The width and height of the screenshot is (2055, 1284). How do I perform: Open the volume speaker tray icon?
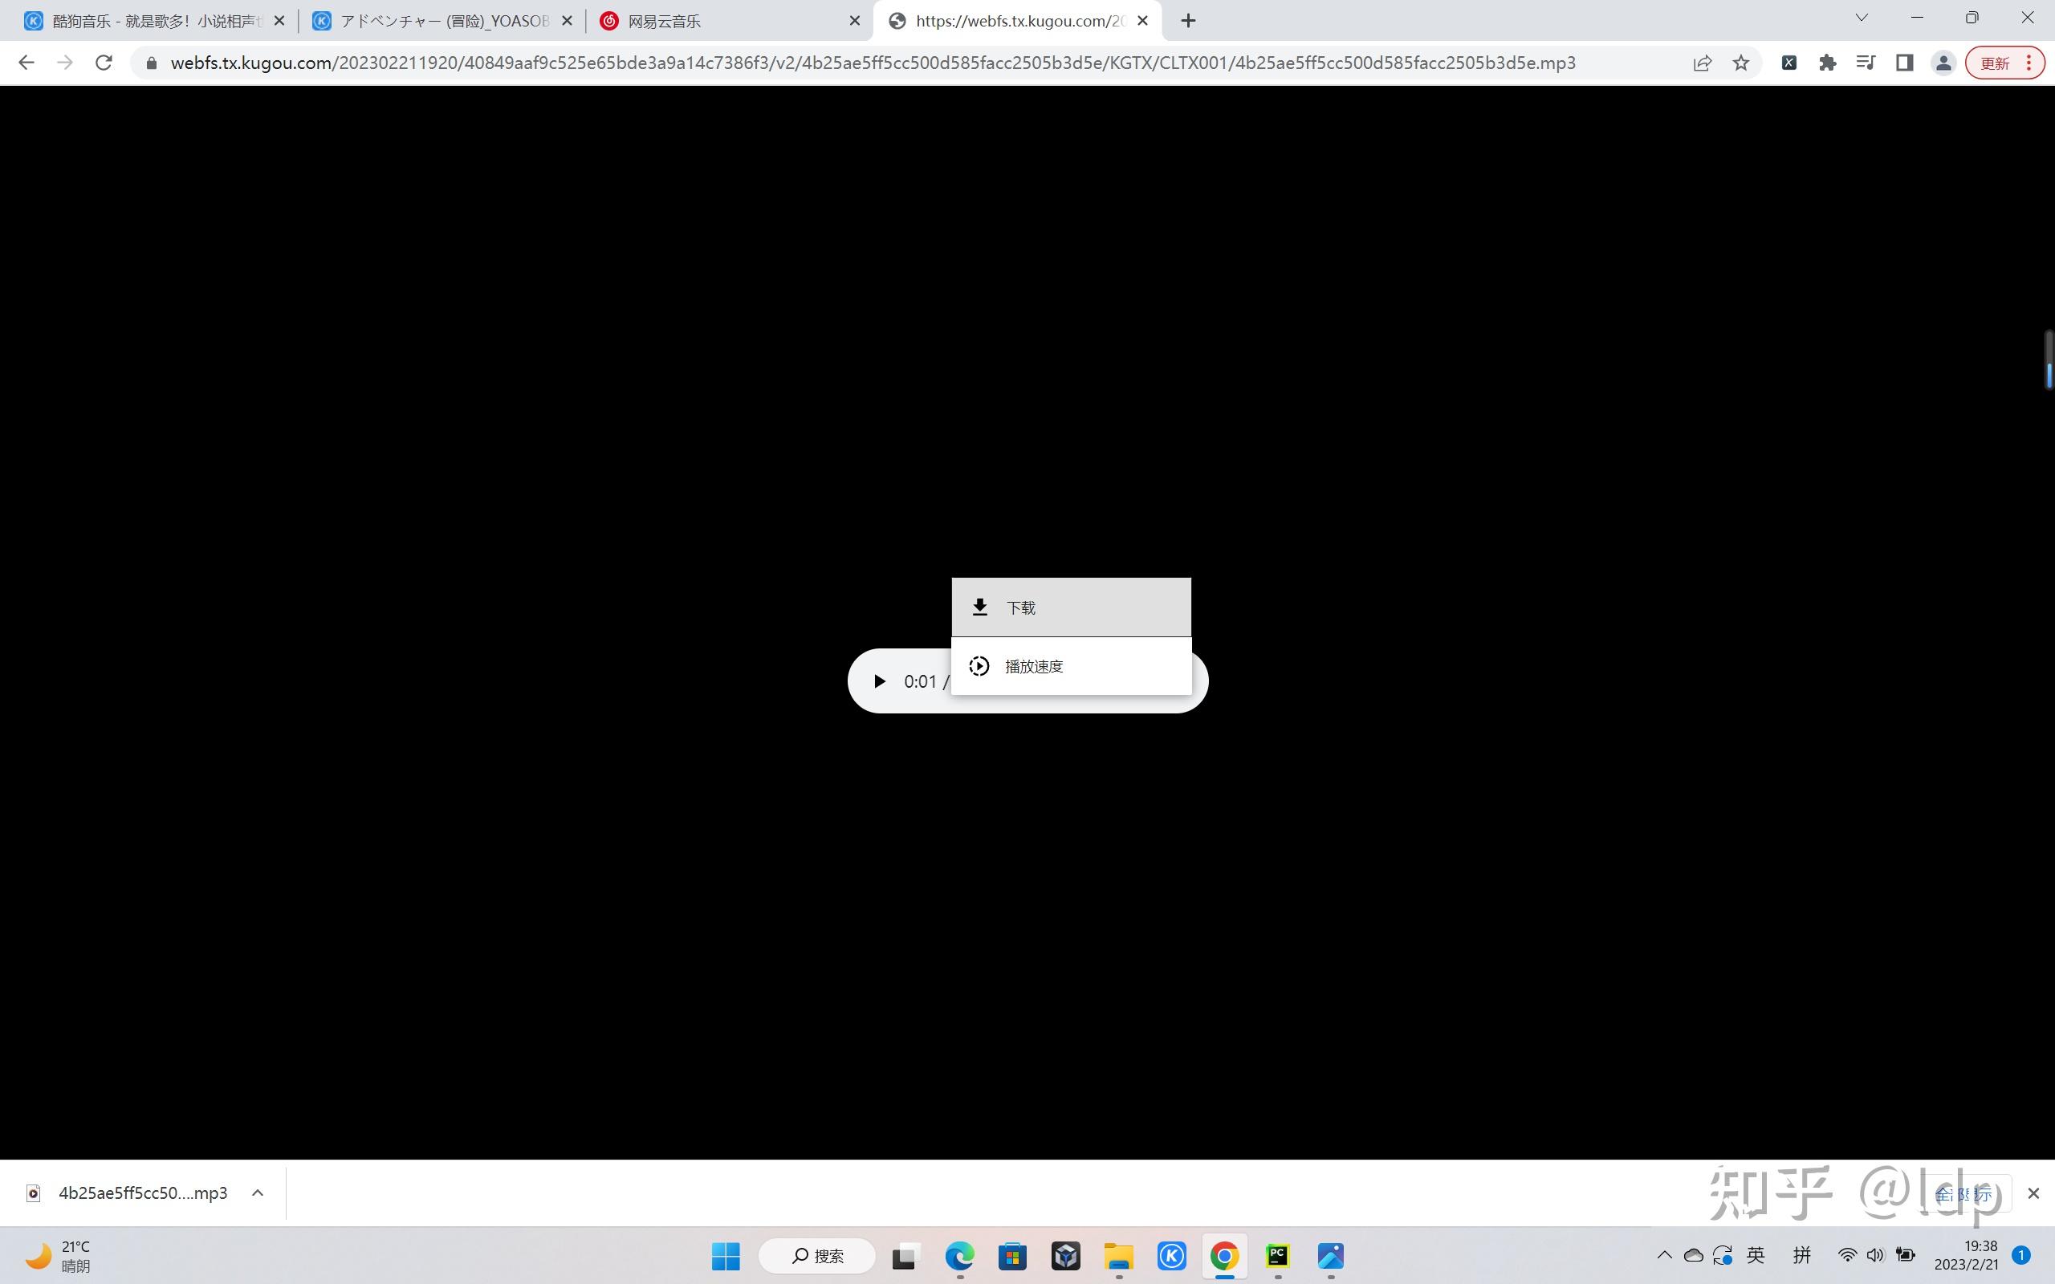click(1876, 1255)
